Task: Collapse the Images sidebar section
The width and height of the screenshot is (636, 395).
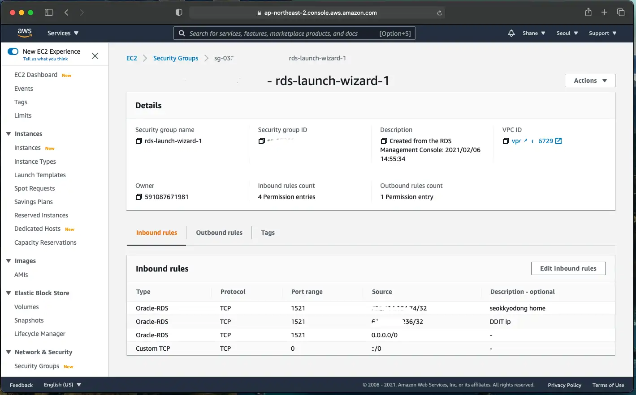Action: tap(8, 261)
